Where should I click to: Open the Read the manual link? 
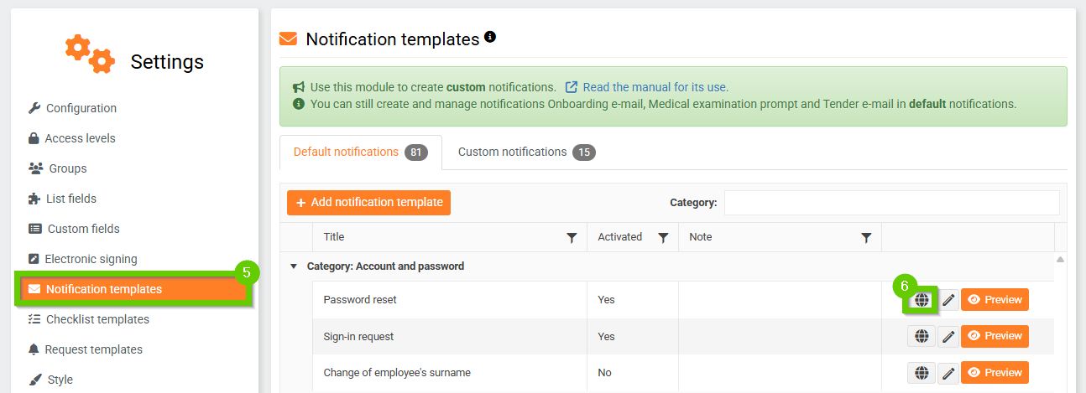pyautogui.click(x=655, y=87)
